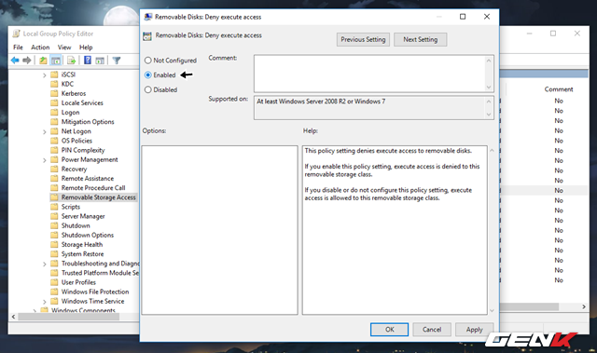Click the Export List toolbar icon
The height and width of the screenshot is (353, 597).
pyautogui.click(x=71, y=61)
